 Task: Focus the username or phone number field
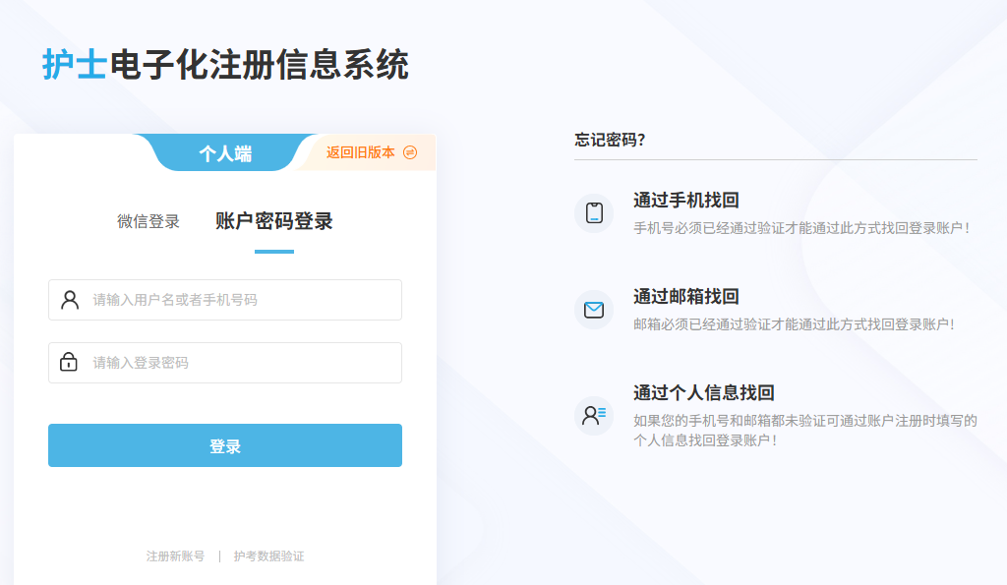[x=241, y=300]
